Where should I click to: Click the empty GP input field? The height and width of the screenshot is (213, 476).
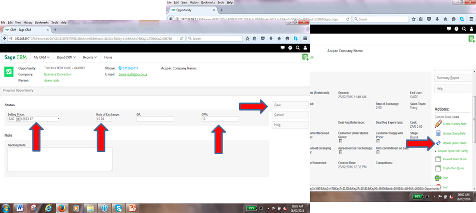155,119
